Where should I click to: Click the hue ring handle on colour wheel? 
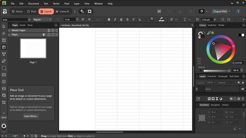234,46
